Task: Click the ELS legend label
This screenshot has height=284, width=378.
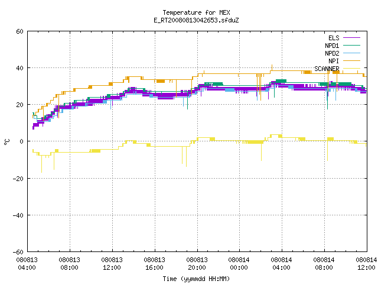Action: click(x=334, y=38)
